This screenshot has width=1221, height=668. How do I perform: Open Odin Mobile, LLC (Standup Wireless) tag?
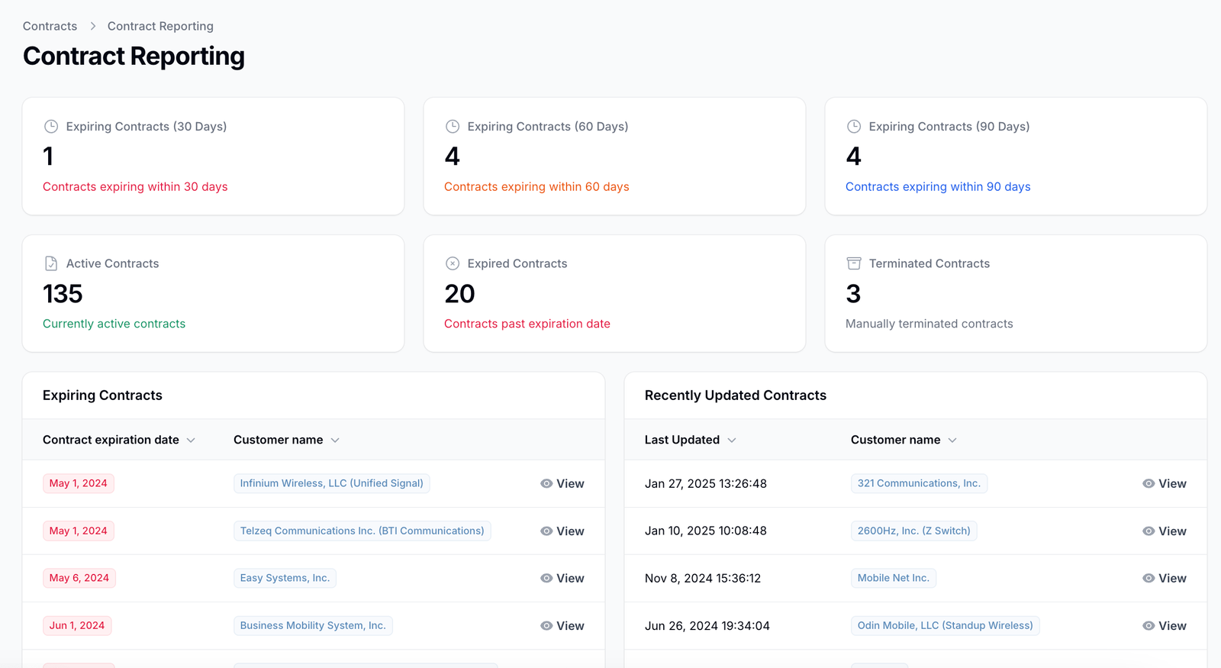coord(945,625)
